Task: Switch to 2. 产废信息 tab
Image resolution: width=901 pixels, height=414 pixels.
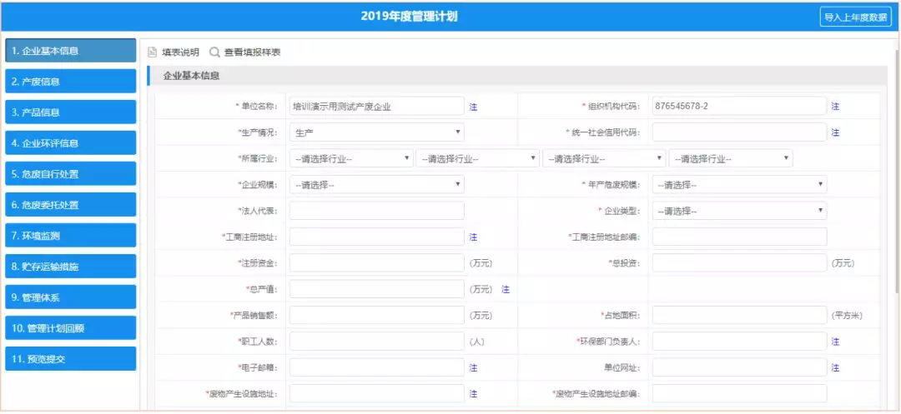Action: click(x=70, y=82)
